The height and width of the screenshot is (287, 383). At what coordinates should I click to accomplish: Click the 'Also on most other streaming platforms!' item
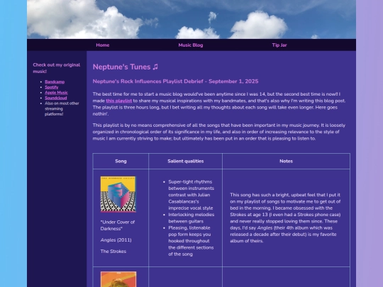62,108
